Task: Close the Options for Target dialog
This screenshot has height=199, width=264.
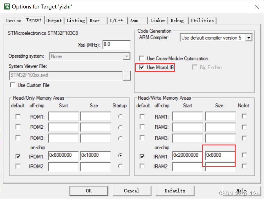Action: click(x=257, y=6)
